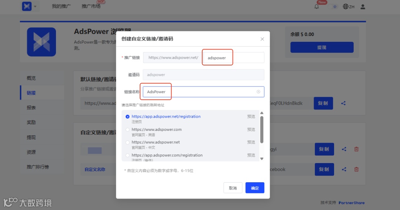
Task: Open 我的推广 menu
Action: coord(61,6)
